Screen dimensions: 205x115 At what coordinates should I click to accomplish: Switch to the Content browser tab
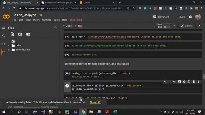tap(97, 3)
